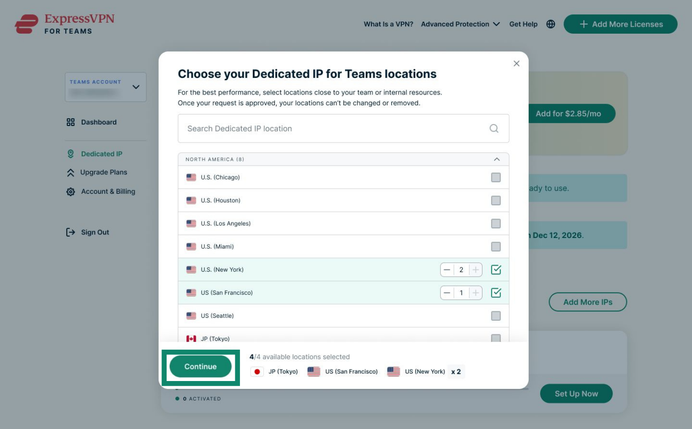The image size is (692, 429).
Task: Check the U.S. (Los Angeles) checkbox
Action: (x=496, y=224)
